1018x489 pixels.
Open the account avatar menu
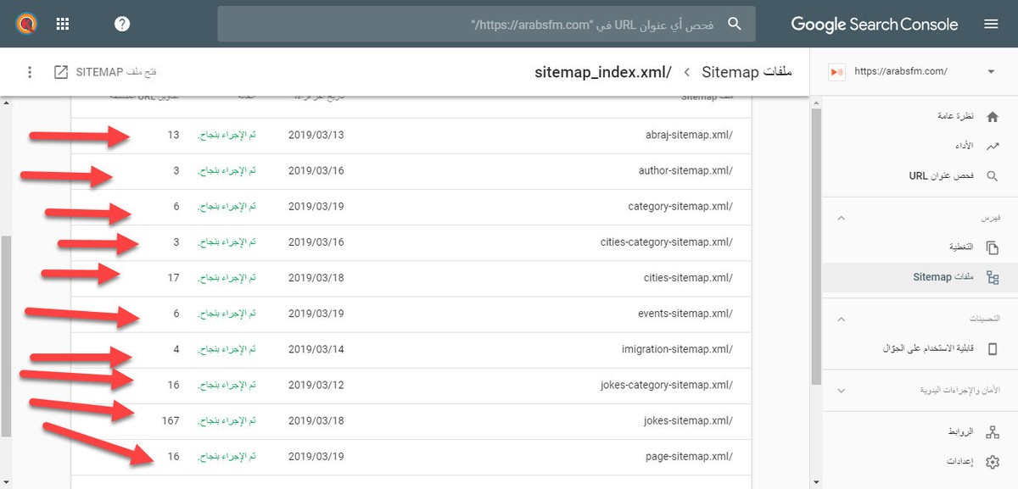click(x=25, y=24)
